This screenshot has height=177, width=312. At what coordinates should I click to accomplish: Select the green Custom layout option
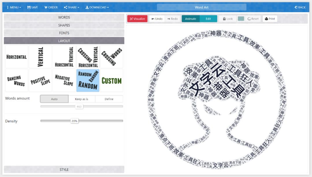coord(112,81)
